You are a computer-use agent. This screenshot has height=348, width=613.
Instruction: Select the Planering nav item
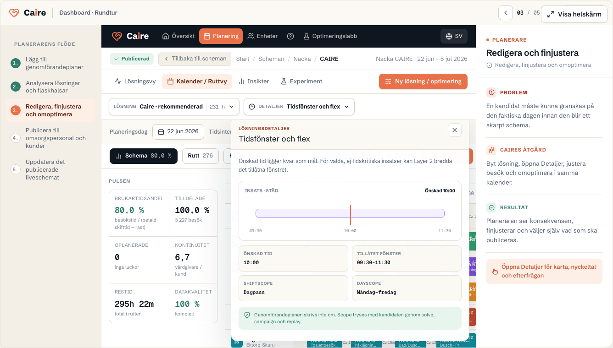[221, 36]
